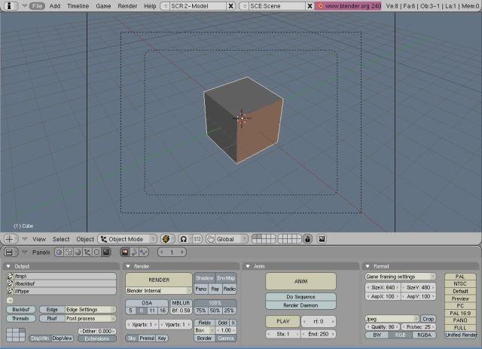Toggle the MBLUR motion blur button
Image resolution: width=482 pixels, height=349 pixels.
[x=181, y=303]
